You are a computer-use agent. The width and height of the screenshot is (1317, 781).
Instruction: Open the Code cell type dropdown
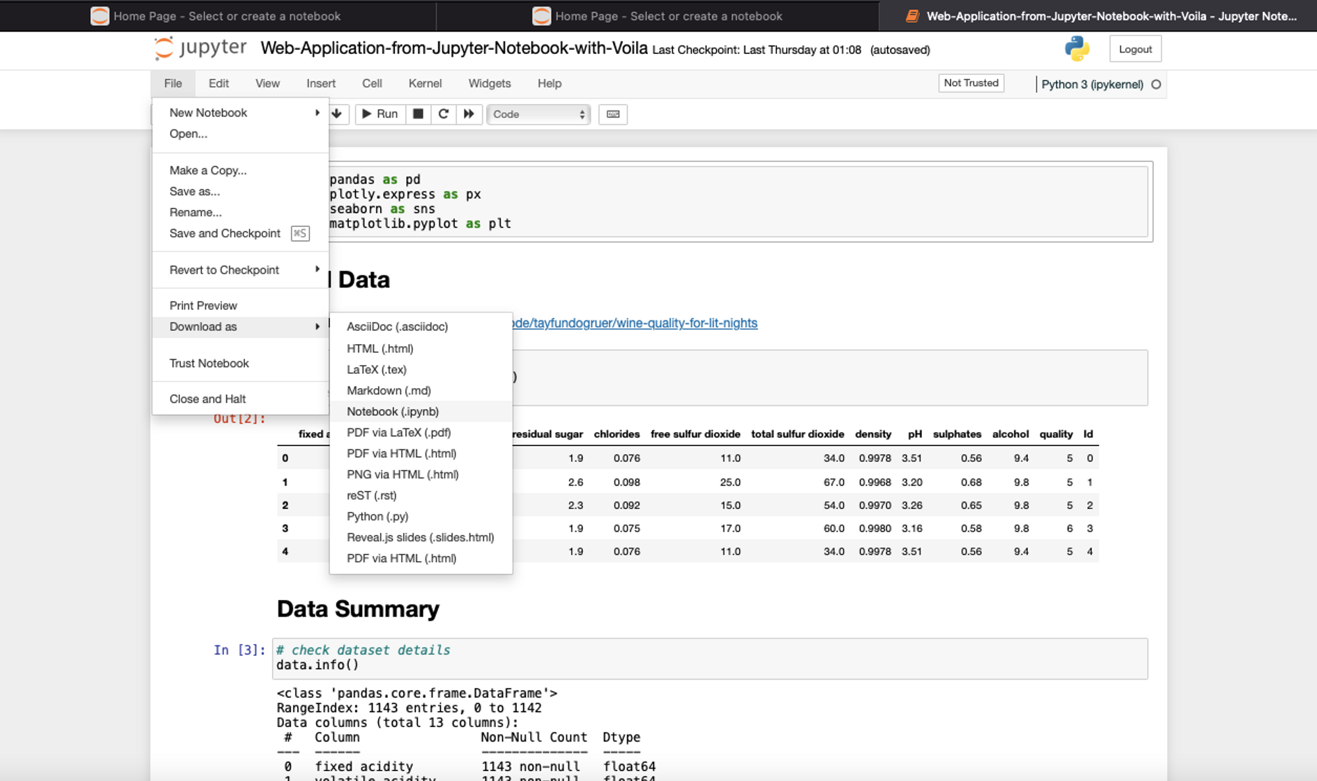(538, 114)
